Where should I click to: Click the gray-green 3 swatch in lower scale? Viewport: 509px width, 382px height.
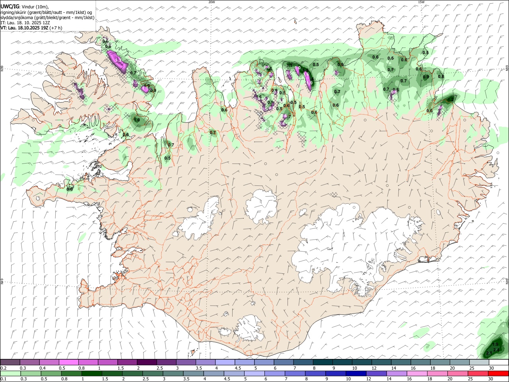[x=173, y=374]
